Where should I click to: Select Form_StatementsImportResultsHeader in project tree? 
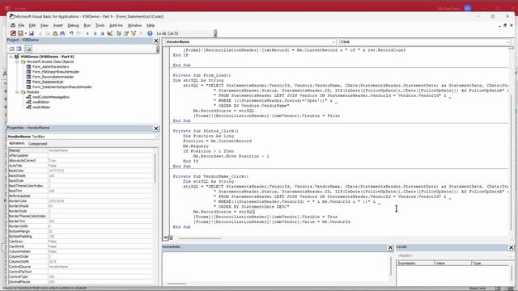(62, 87)
